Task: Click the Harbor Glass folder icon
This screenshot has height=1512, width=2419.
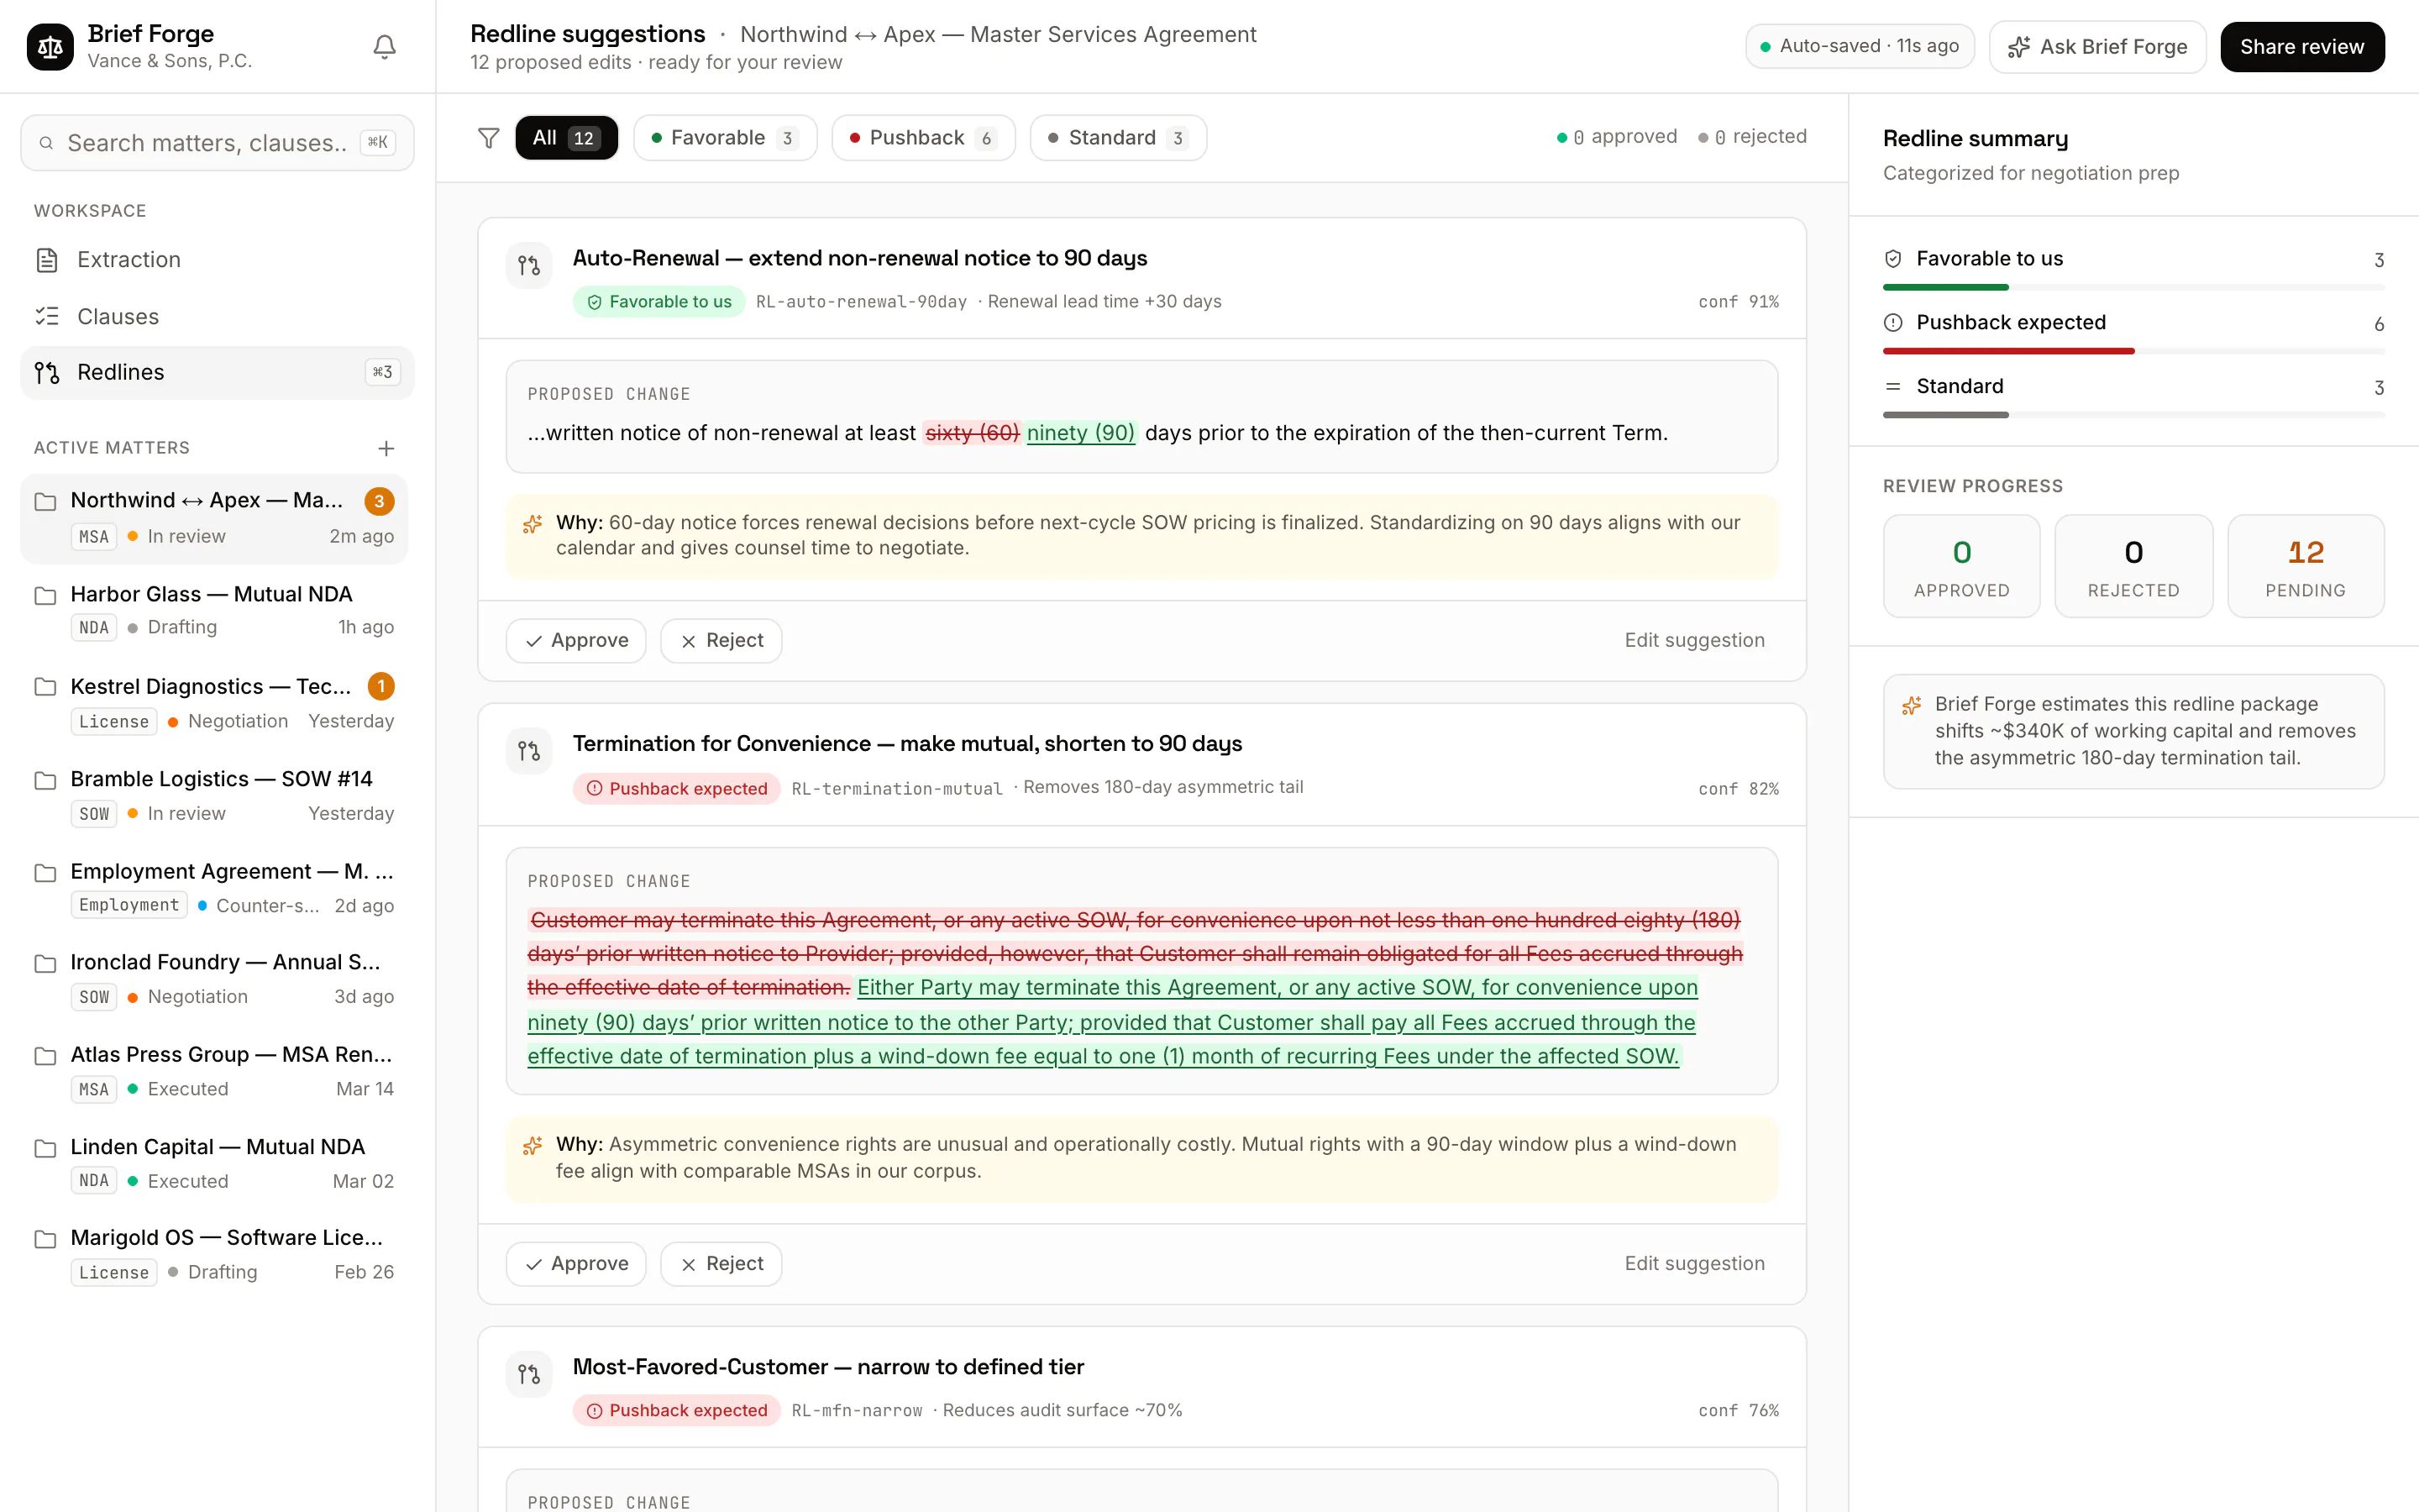Action: [x=46, y=596]
